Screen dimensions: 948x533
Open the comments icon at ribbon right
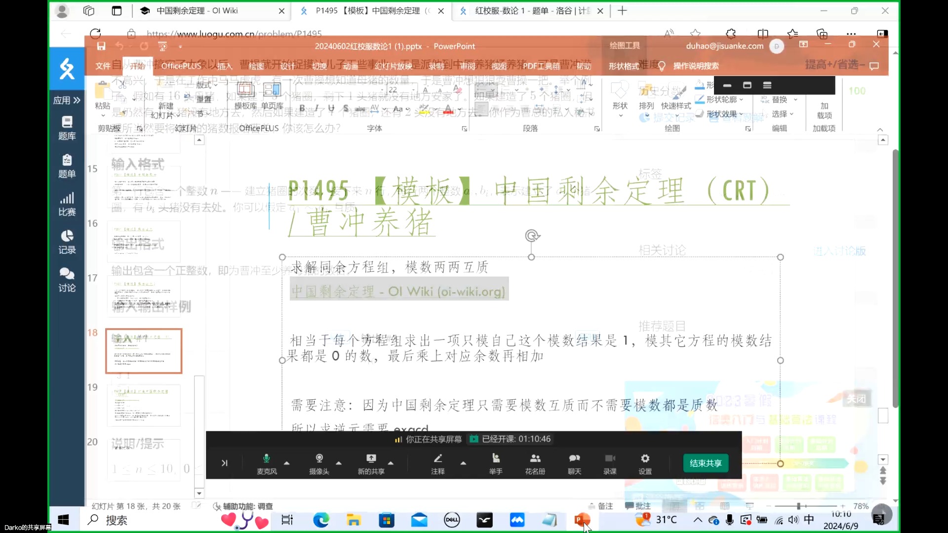pyautogui.click(x=874, y=66)
